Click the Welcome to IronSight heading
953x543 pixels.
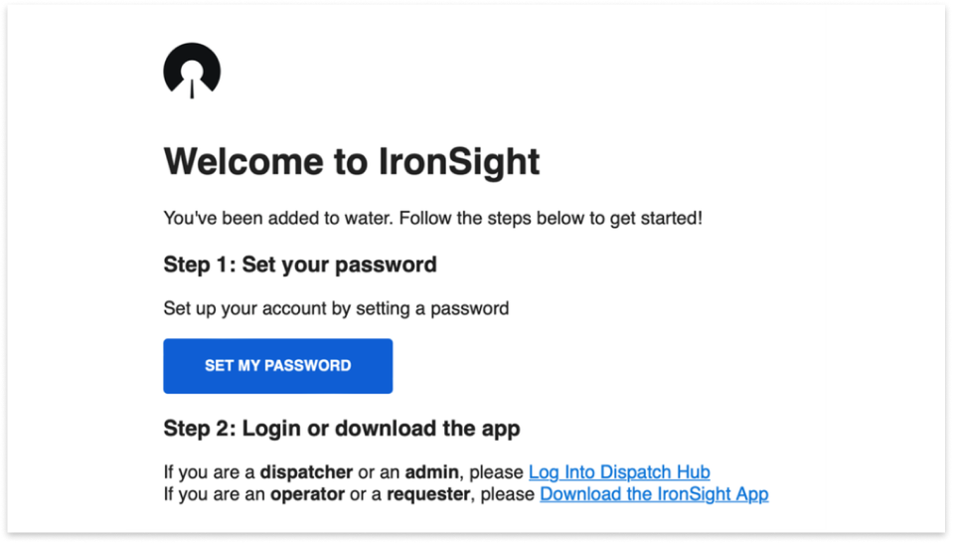352,161
